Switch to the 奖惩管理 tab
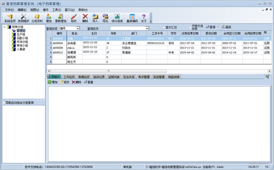Image resolution: width=274 pixels, height=170 pixels. pos(159,77)
